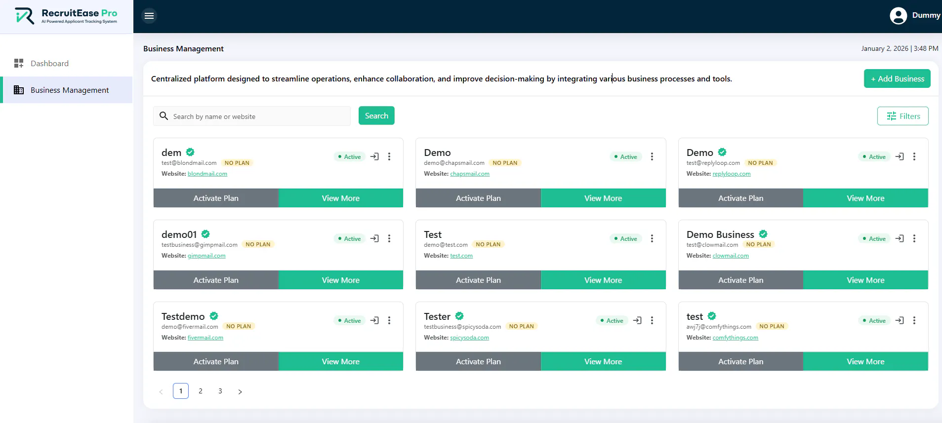Open three-dot menu on demo01 card
942x423 pixels.
point(389,238)
